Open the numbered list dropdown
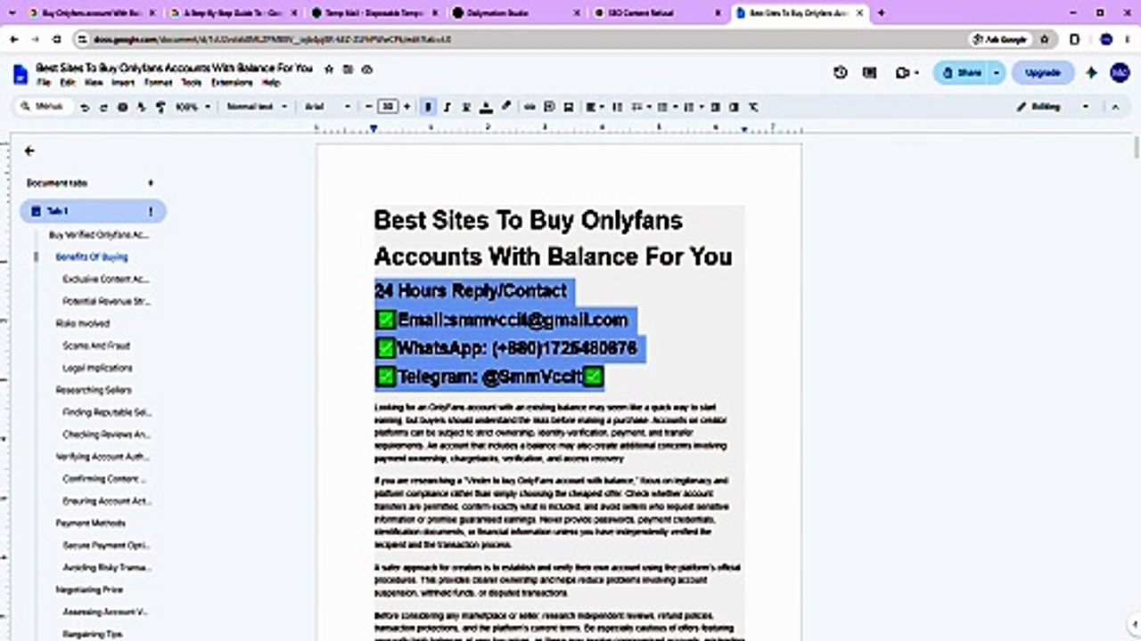1141x641 pixels. pyautogui.click(x=693, y=107)
